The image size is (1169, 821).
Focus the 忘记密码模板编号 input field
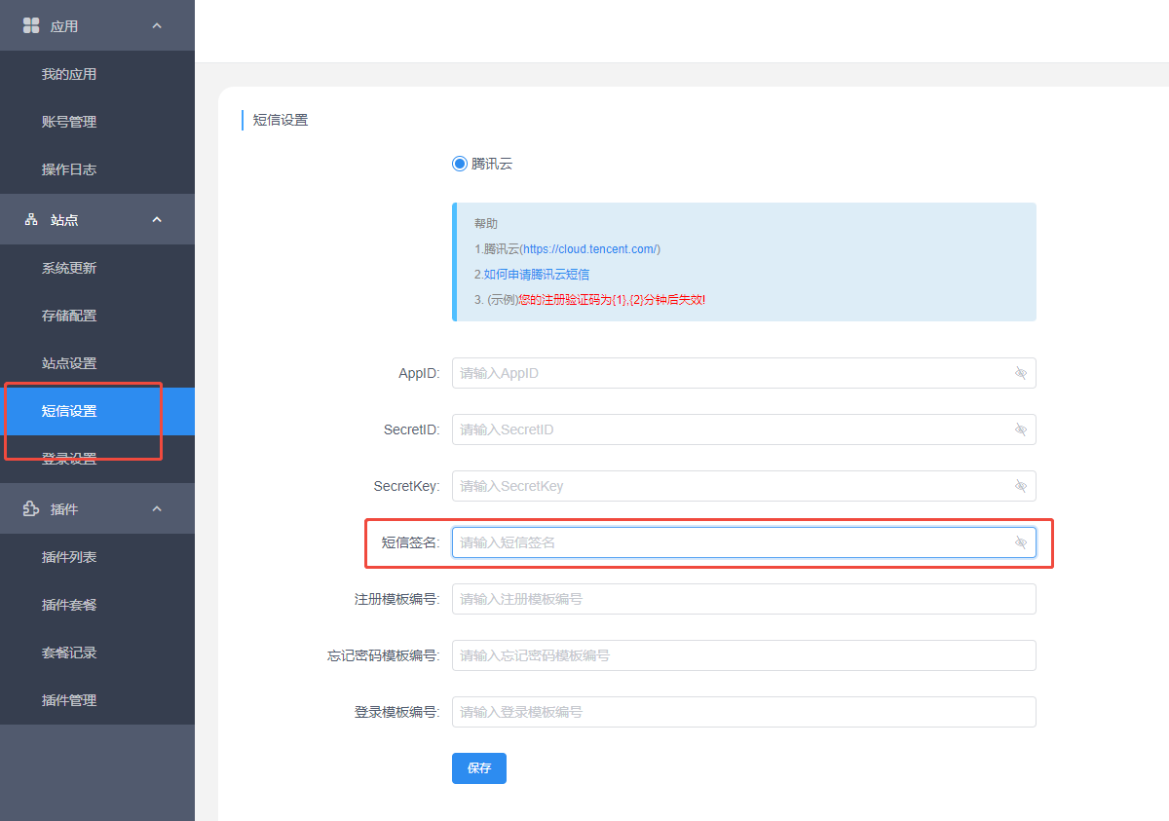(x=744, y=655)
